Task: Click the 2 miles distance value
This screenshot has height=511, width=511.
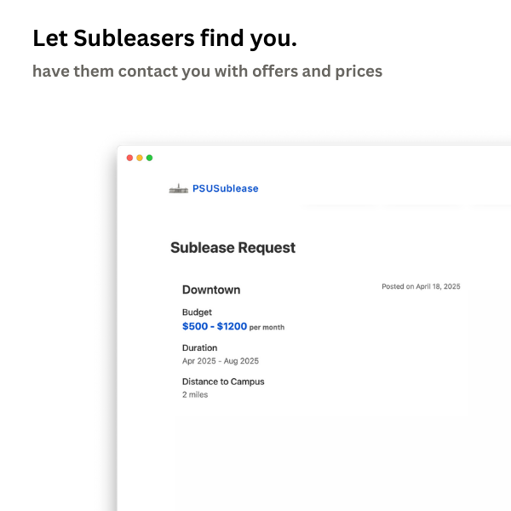Action: click(195, 395)
